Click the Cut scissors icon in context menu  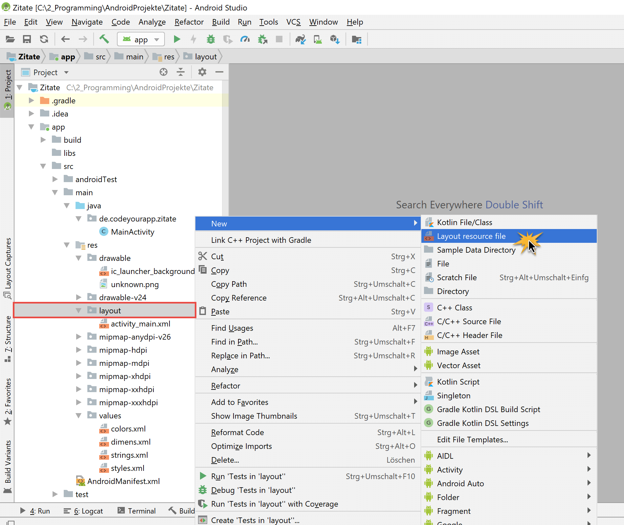203,256
